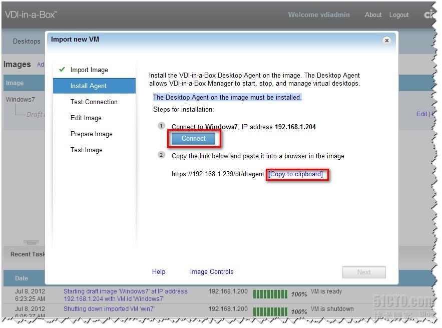Screen dimensions: 442x328
Task: Click the progress bar for VM is shutdown
Action: pyautogui.click(x=270, y=311)
